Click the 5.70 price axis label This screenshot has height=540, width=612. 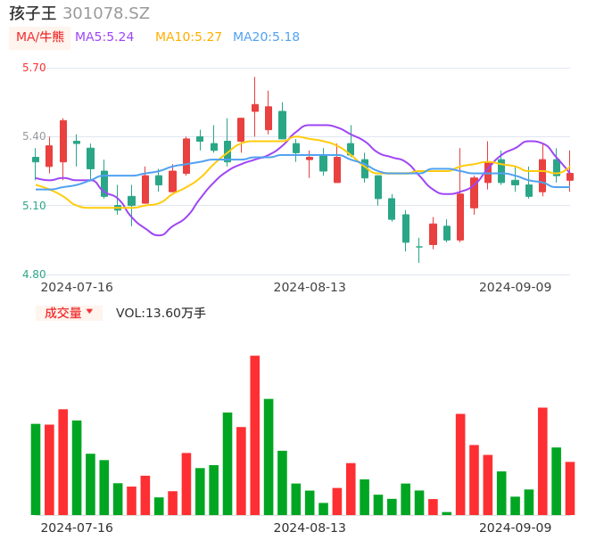click(x=34, y=68)
